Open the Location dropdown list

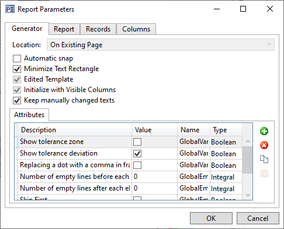(161, 45)
